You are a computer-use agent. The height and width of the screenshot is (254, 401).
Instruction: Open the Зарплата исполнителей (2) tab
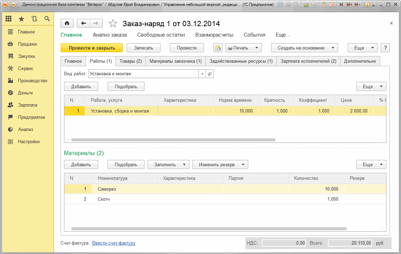click(x=308, y=61)
